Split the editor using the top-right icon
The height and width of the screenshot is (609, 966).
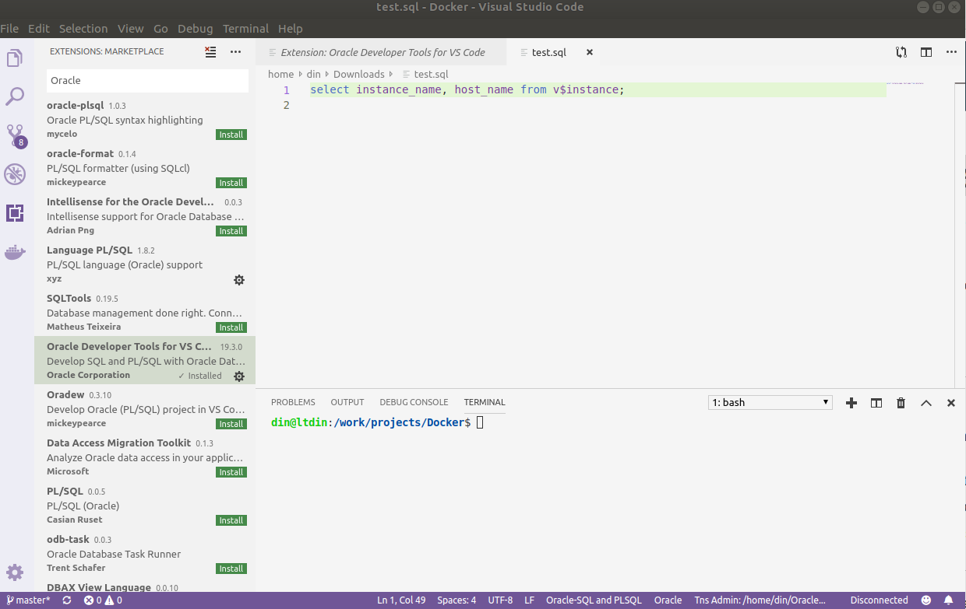pos(926,52)
